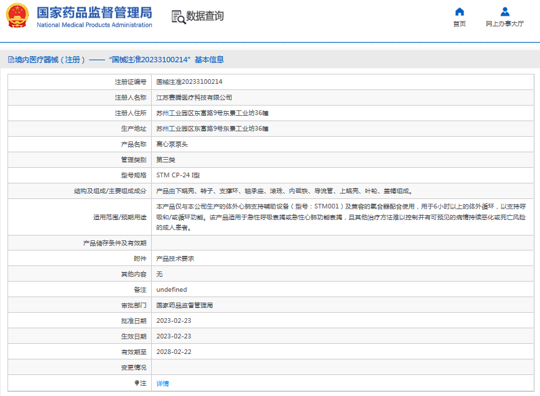Click the 产品储存条件及有效期 row label
540x396 pixels.
tap(115, 243)
